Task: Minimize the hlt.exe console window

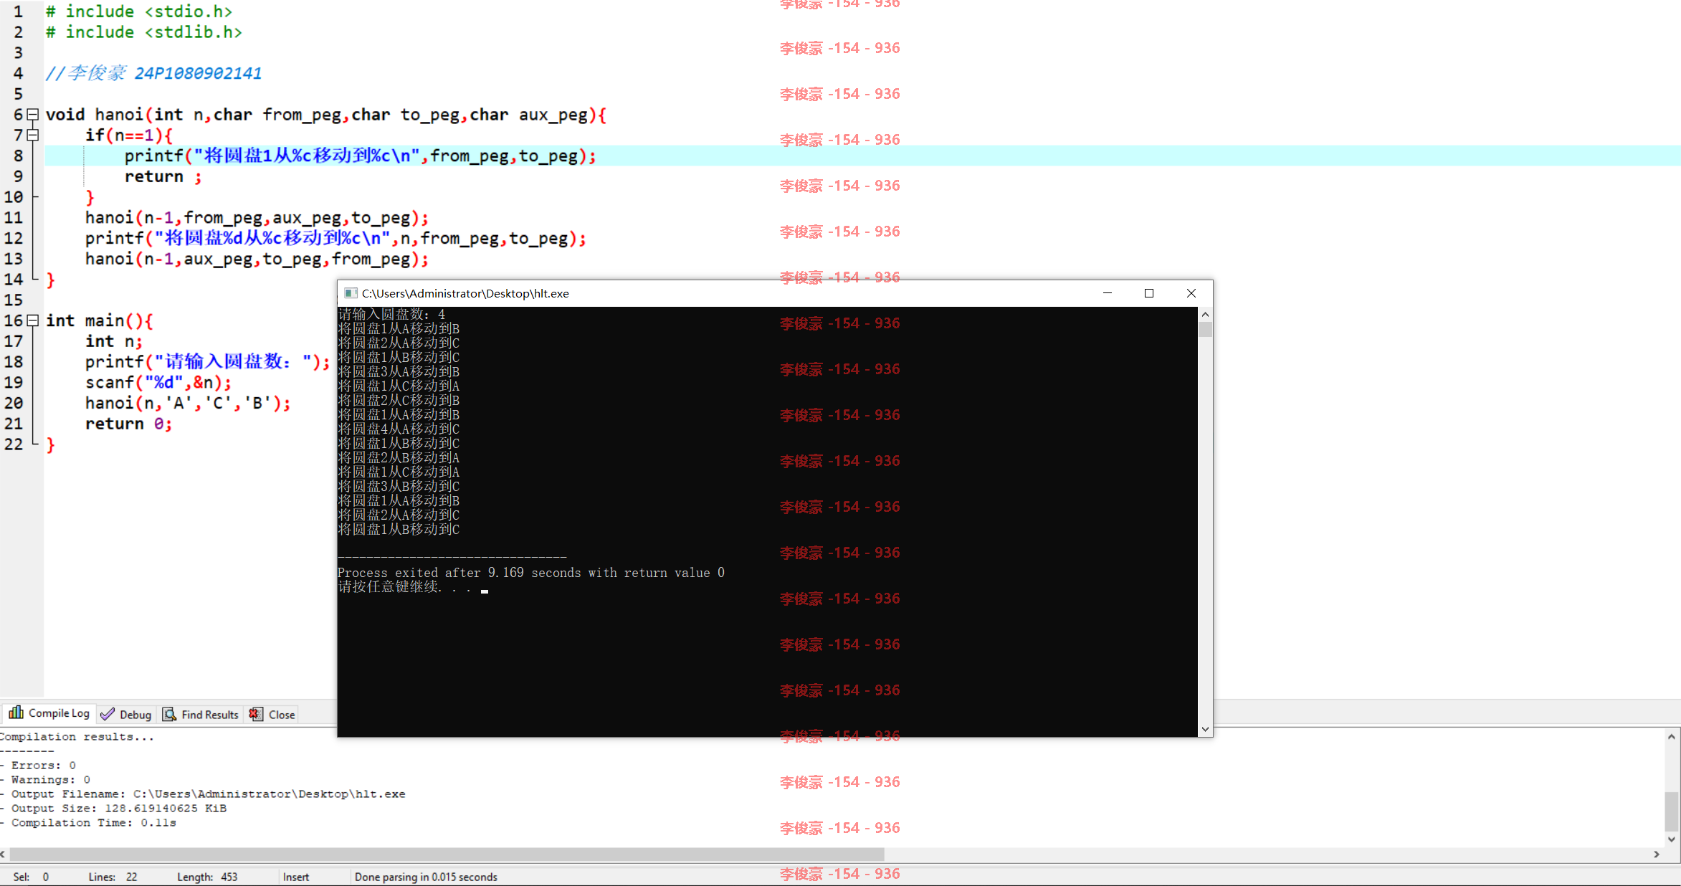Action: (1108, 293)
